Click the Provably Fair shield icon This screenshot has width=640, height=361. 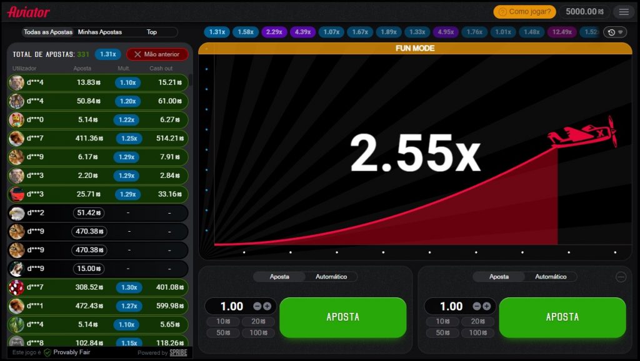coord(47,352)
